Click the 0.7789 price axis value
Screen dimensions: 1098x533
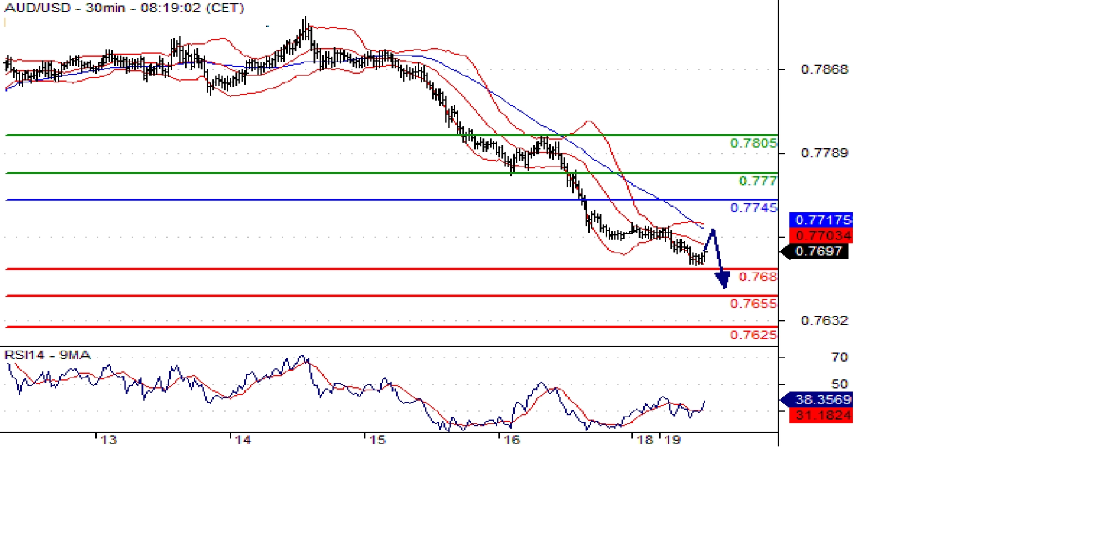point(825,153)
